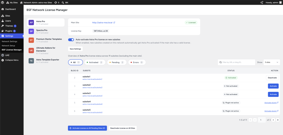Click the Save Settings button
The height and width of the screenshot is (135, 283).
[x=75, y=49]
